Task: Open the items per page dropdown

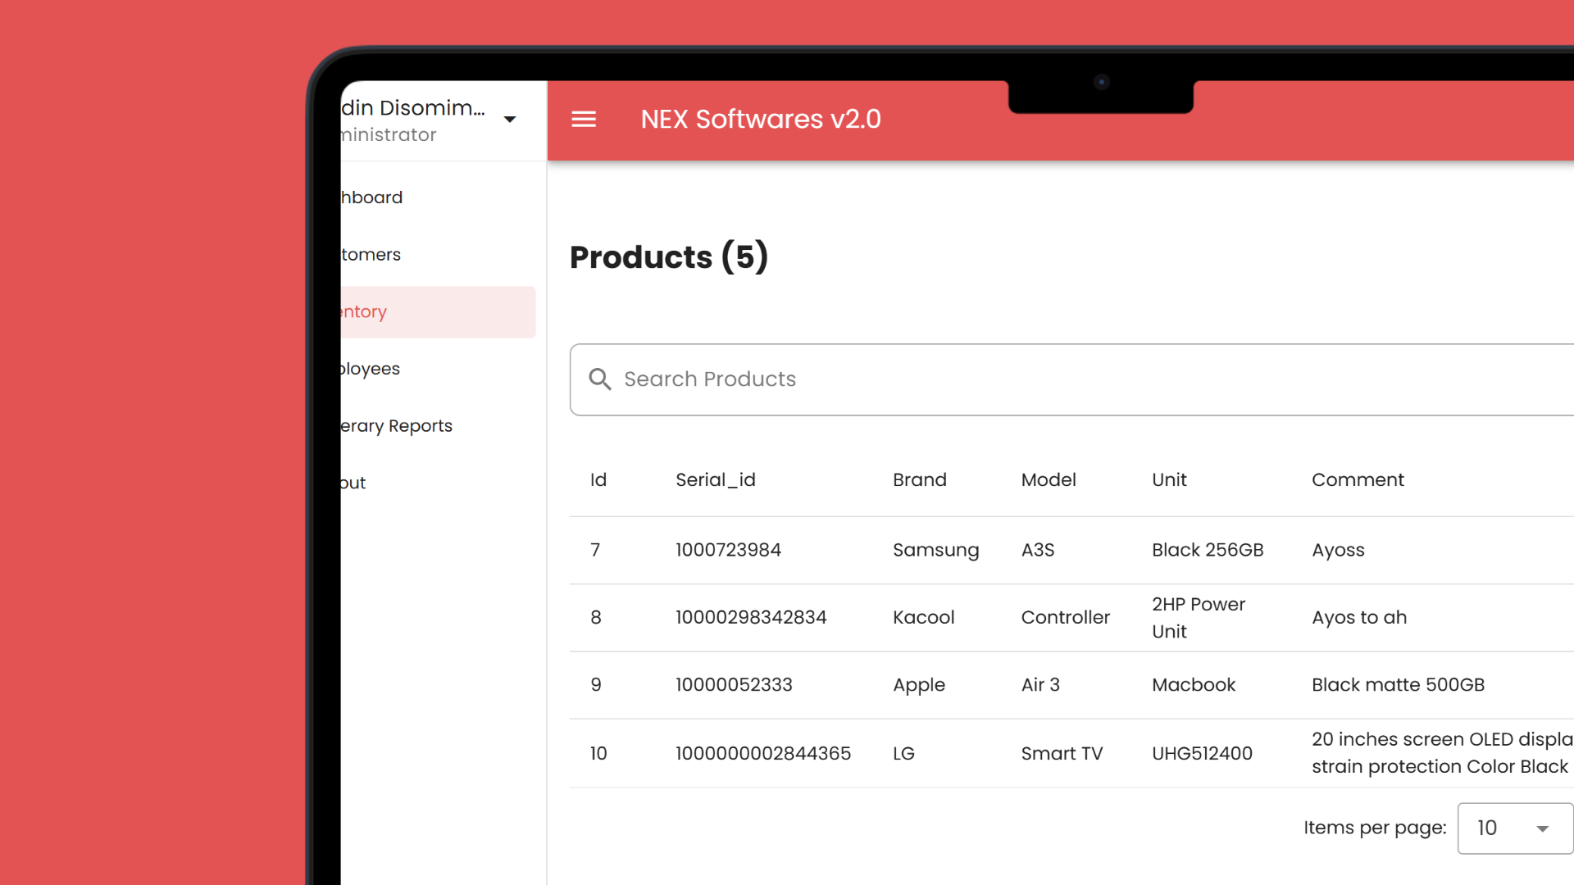Action: click(1514, 828)
